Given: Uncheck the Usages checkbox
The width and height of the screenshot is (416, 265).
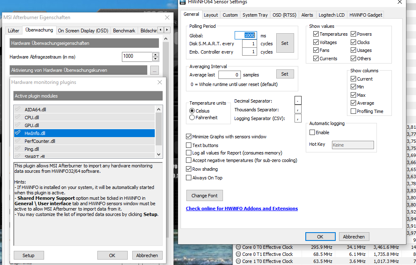Looking at the screenshot, I should [x=353, y=50].
